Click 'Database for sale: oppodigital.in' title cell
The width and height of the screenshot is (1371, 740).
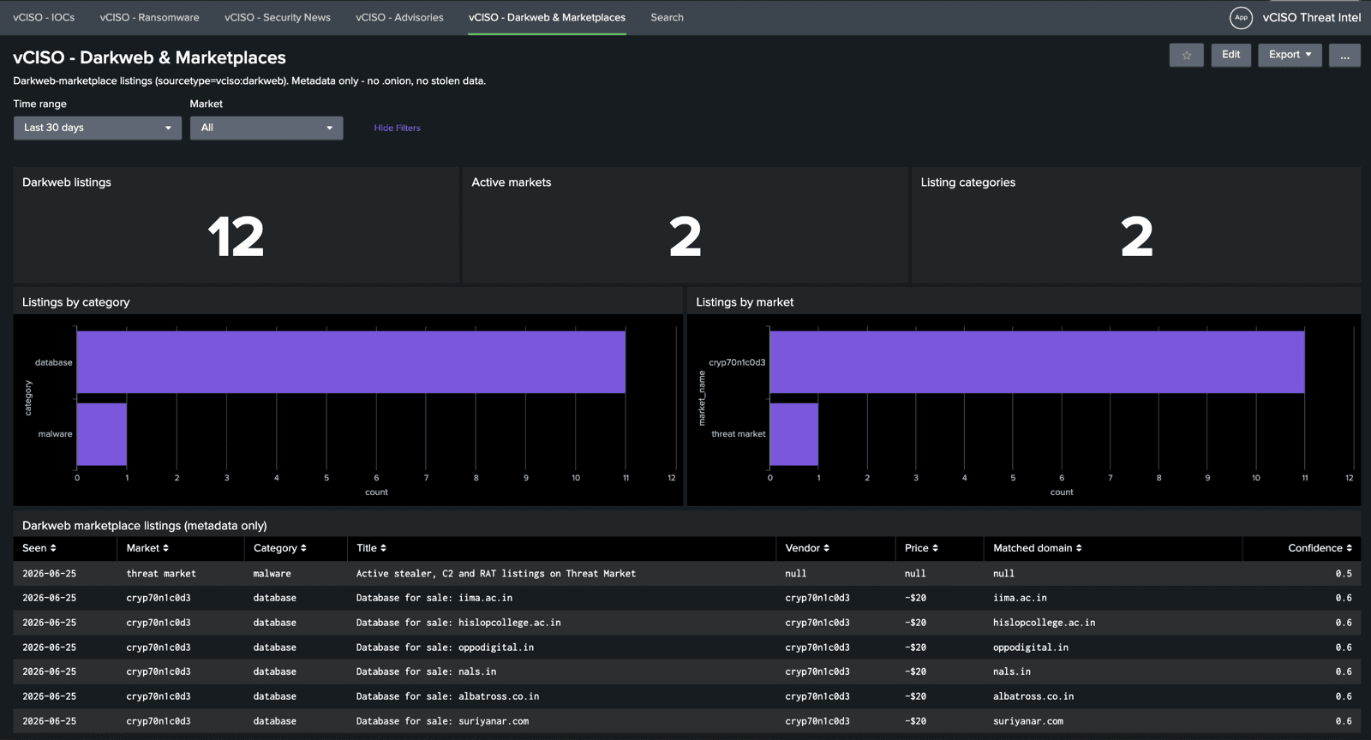pyautogui.click(x=445, y=647)
